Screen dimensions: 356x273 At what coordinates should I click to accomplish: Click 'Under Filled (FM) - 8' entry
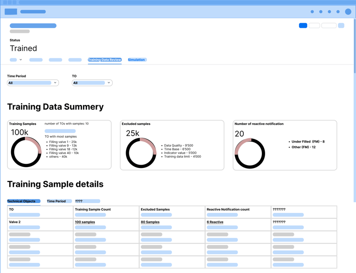tap(308, 142)
